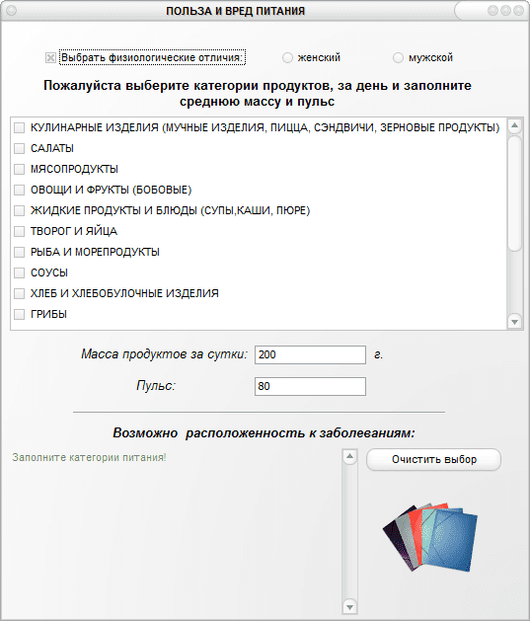Enable the 'МЯСОПРОДУКТЫ' checkbox
Viewport: 530px width, 621px height.
[19, 169]
